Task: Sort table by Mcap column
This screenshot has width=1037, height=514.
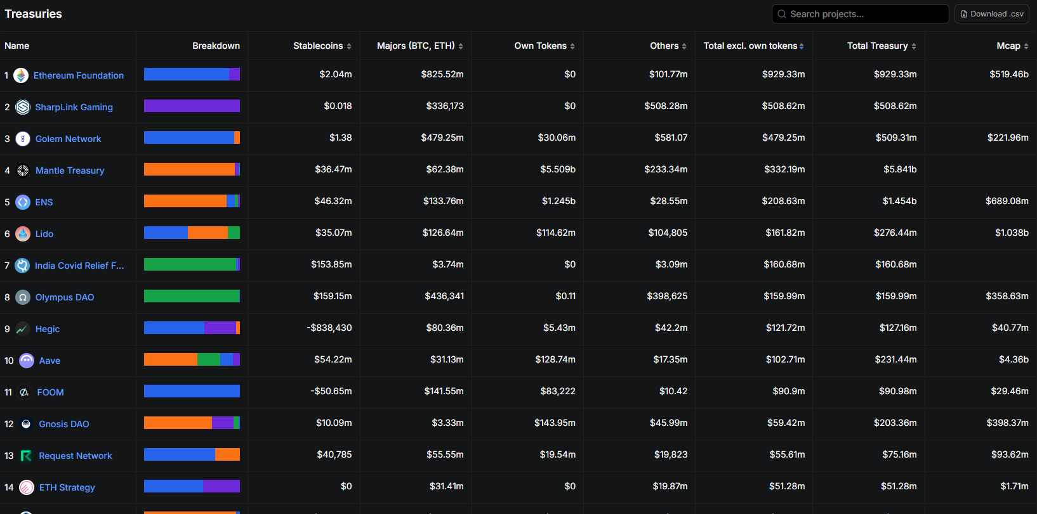Action: click(x=1012, y=46)
